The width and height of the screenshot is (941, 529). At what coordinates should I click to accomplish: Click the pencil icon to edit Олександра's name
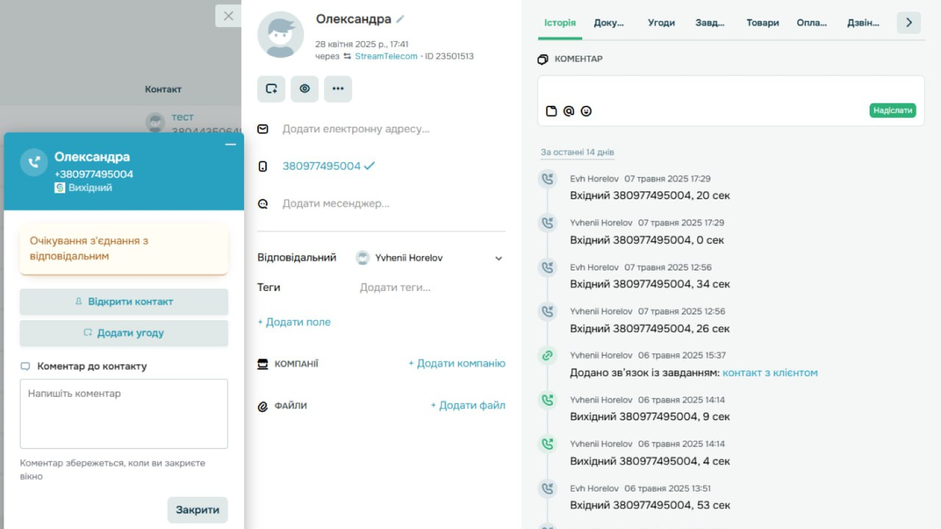[x=400, y=19]
